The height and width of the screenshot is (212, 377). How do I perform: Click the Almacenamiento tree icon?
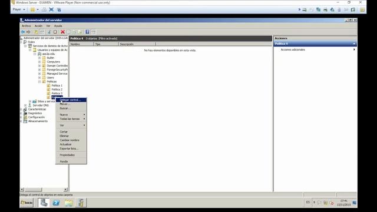tap(25, 121)
